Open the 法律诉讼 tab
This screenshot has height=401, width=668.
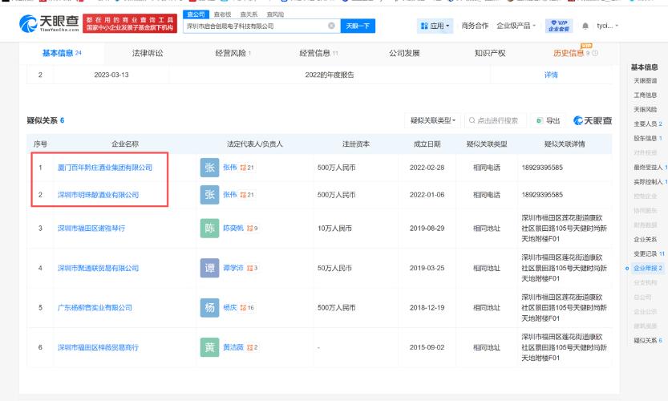148,53
